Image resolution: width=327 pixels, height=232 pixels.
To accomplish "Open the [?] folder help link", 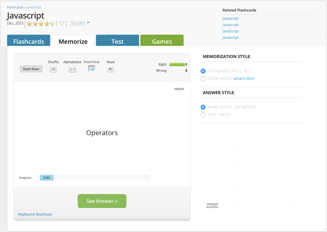I will coord(80,23).
